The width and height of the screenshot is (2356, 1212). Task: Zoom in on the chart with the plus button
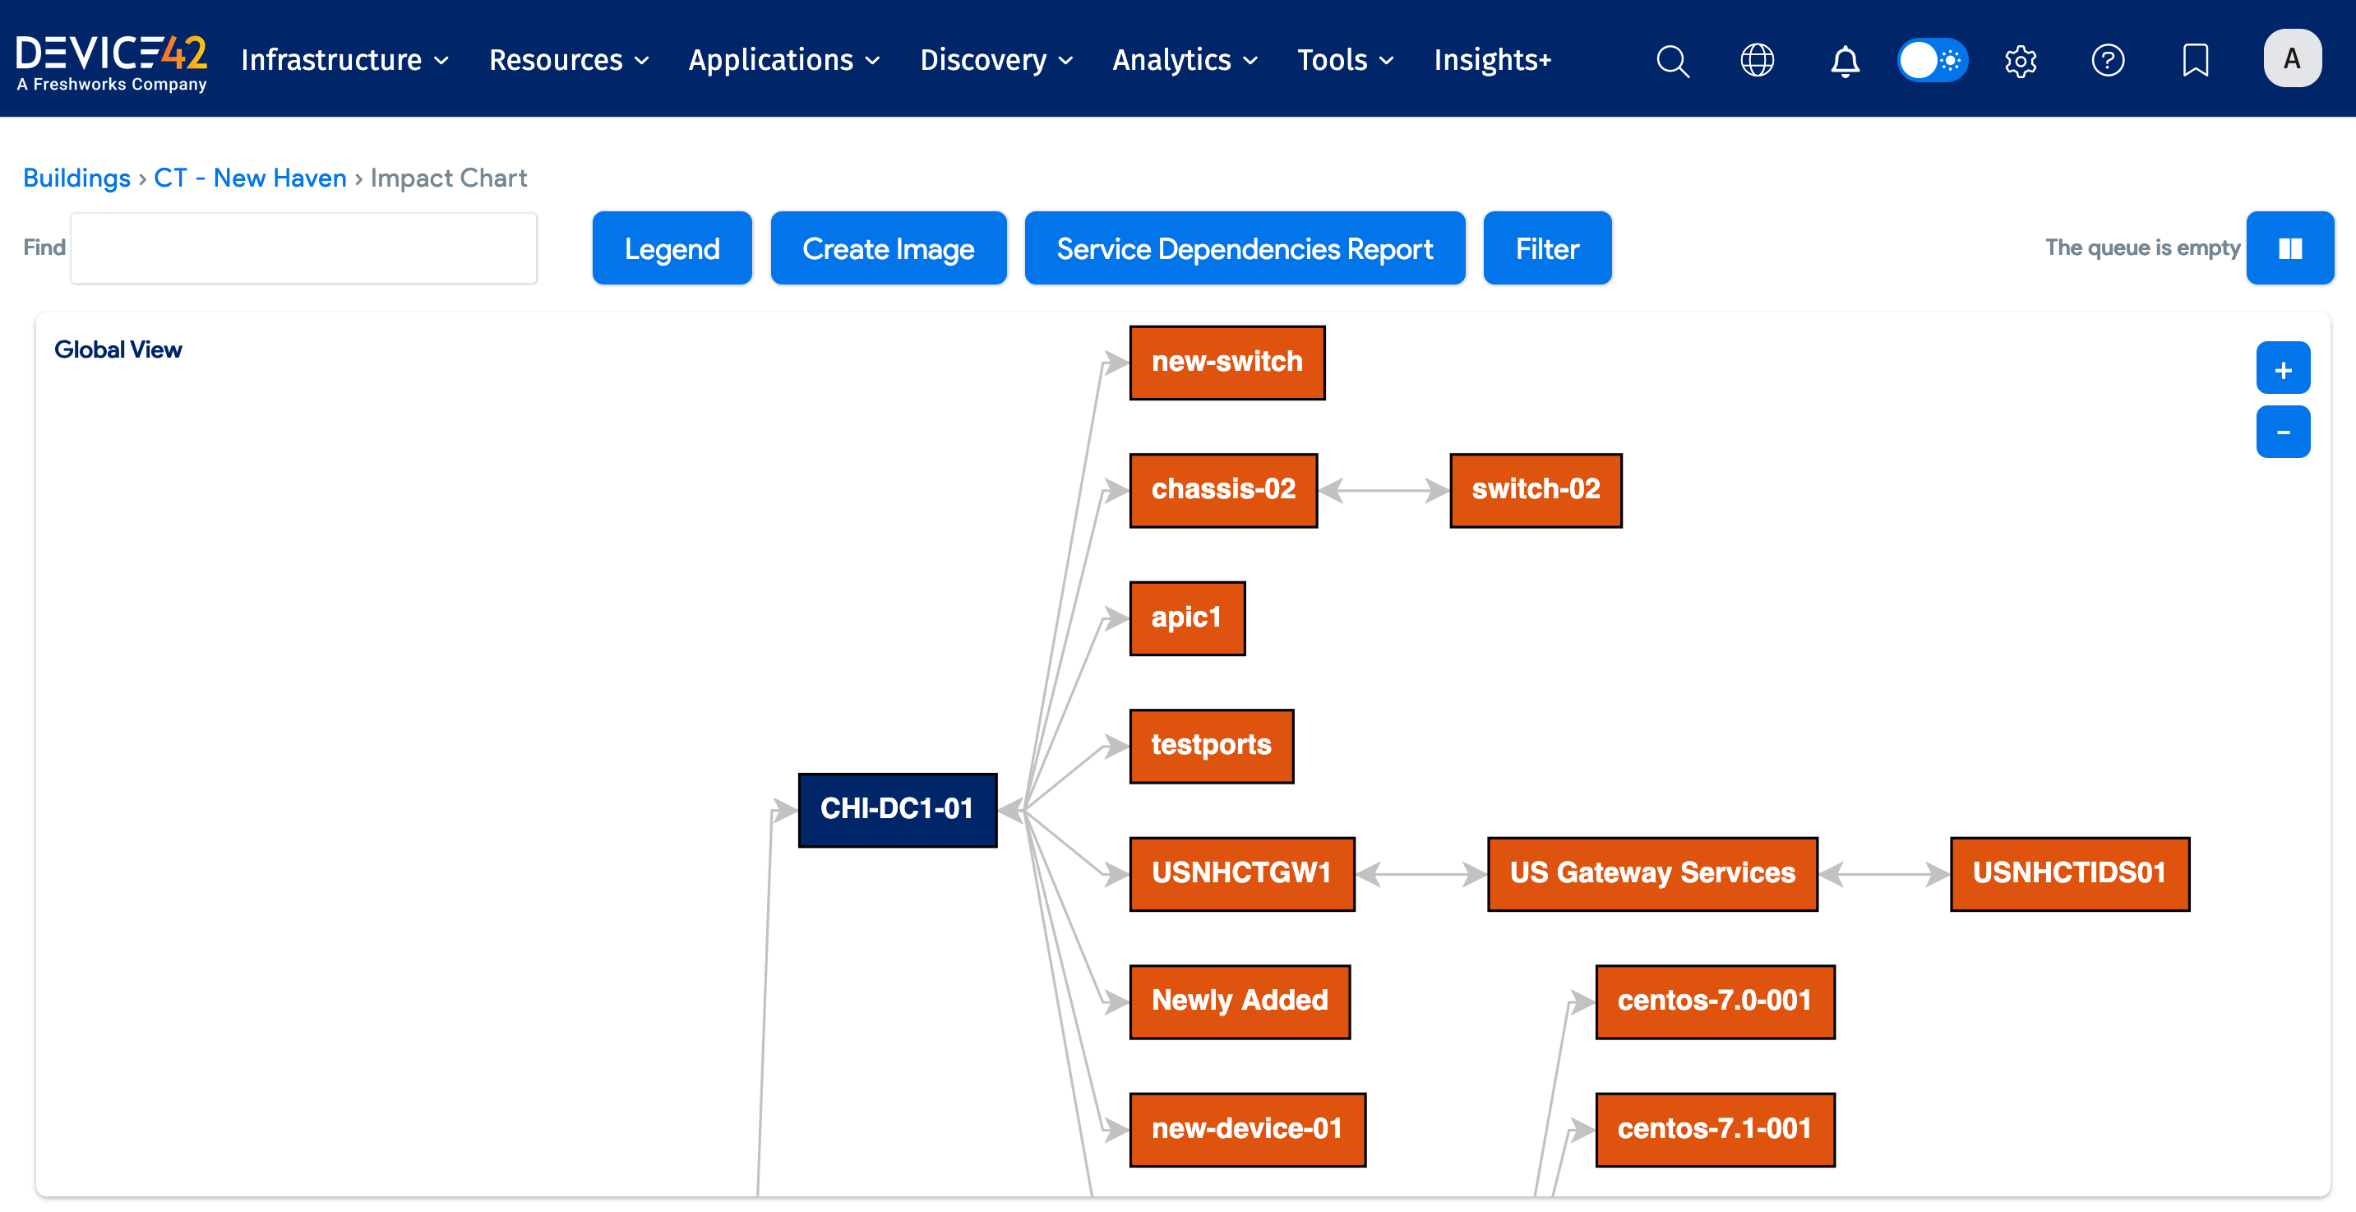coord(2282,368)
